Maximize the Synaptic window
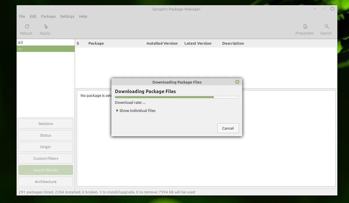Screen dimensions: 349x203 (x=324, y=9)
